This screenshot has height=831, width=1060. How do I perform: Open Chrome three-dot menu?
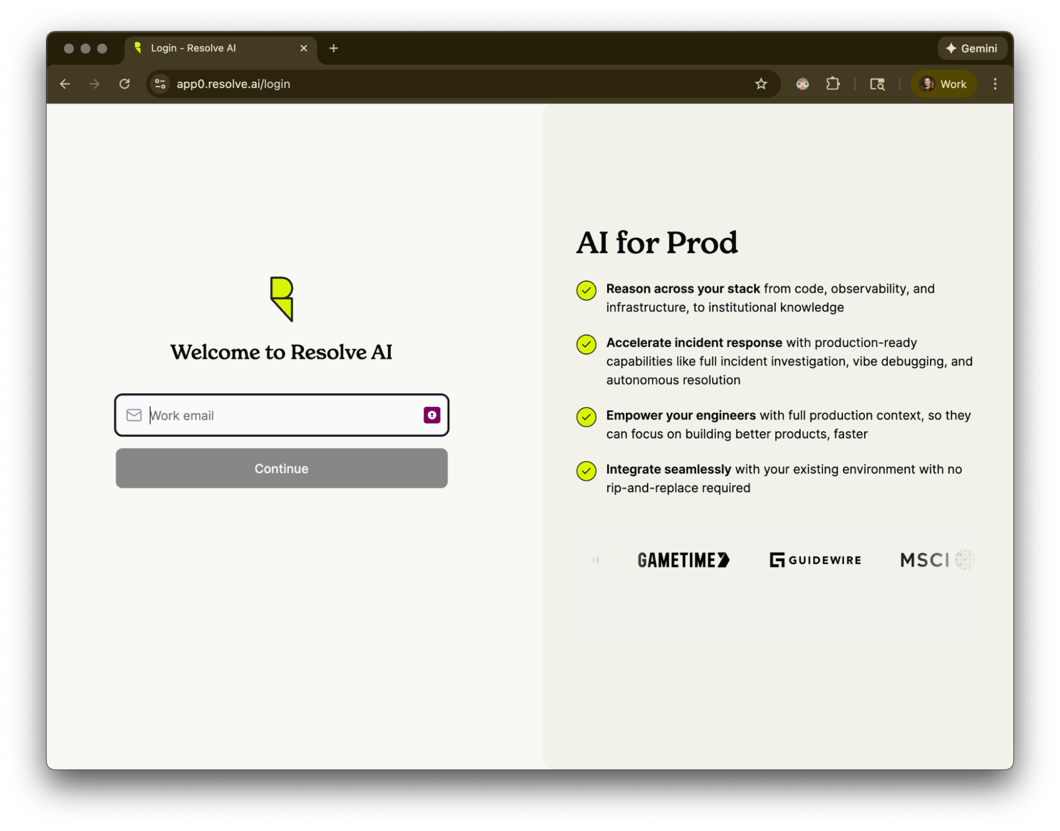[x=995, y=84]
